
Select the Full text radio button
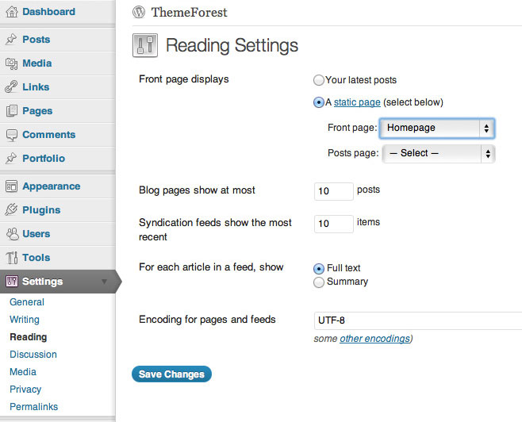coord(319,269)
